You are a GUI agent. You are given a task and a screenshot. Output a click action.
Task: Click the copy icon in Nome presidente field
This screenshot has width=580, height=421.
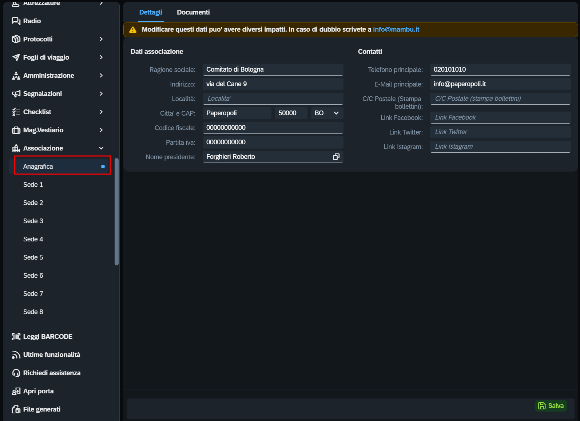[x=336, y=157]
